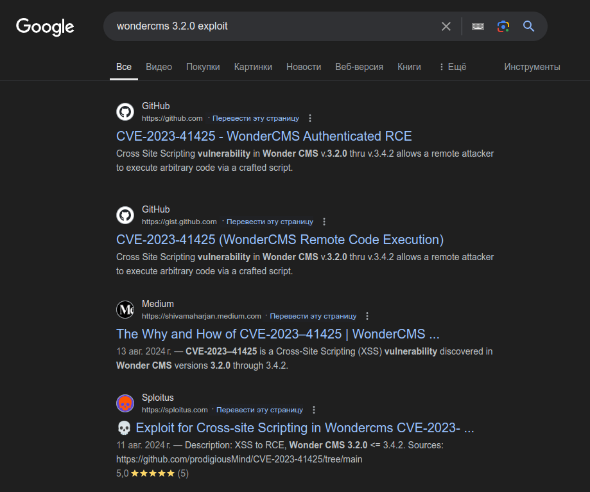Switch to the Веб-версия tab
This screenshot has height=492, width=590.
tap(359, 67)
